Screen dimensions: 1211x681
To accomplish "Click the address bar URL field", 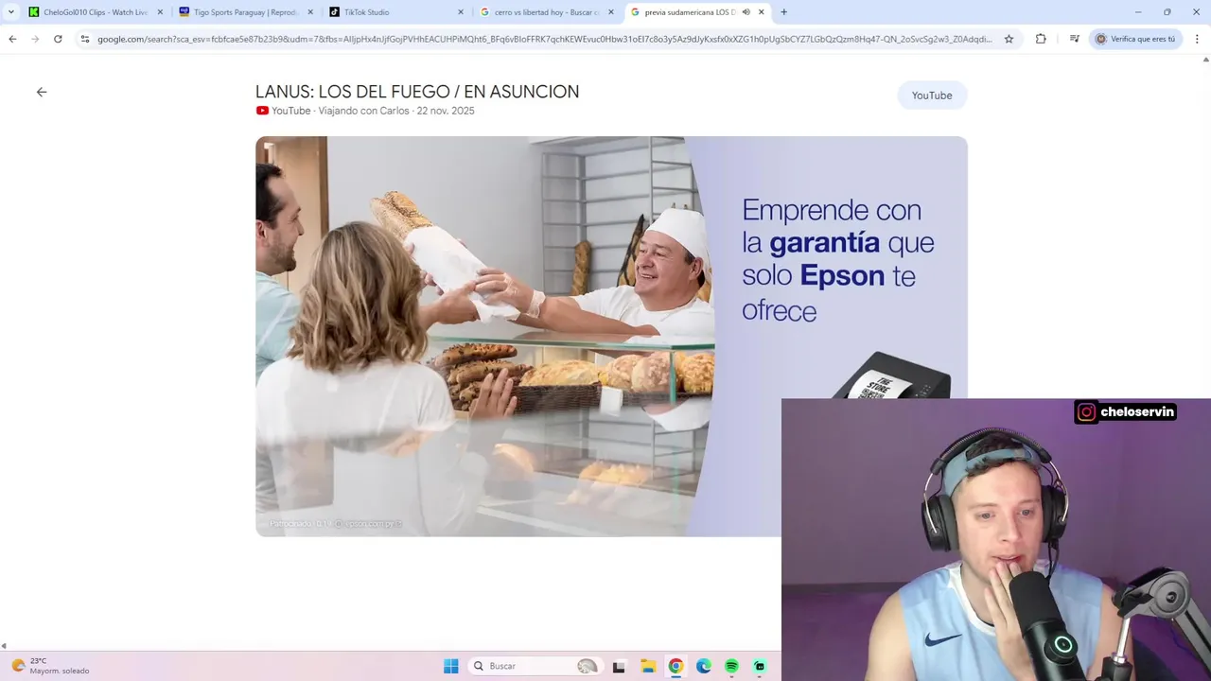I will (x=545, y=39).
